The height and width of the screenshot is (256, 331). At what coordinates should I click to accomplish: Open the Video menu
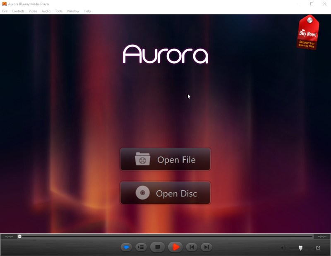coord(33,11)
